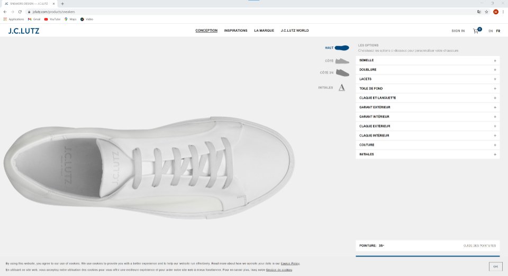Open the Maps bookmark
Viewport: 508px width, 276px height.
coord(70,20)
